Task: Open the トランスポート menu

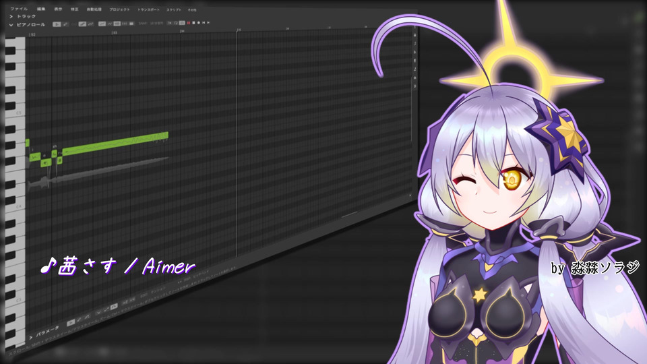Action: click(148, 9)
